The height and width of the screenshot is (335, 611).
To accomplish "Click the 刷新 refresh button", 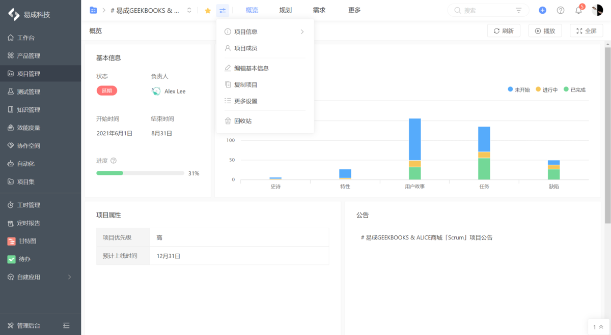I will (x=504, y=31).
